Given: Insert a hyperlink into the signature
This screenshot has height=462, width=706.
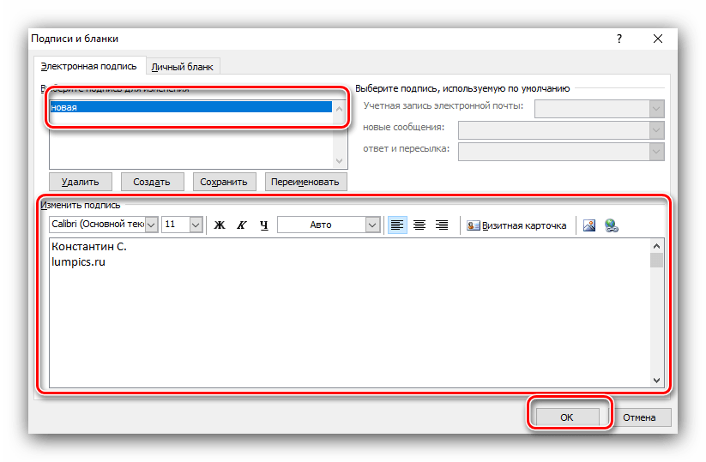Looking at the screenshot, I should coord(612,225).
